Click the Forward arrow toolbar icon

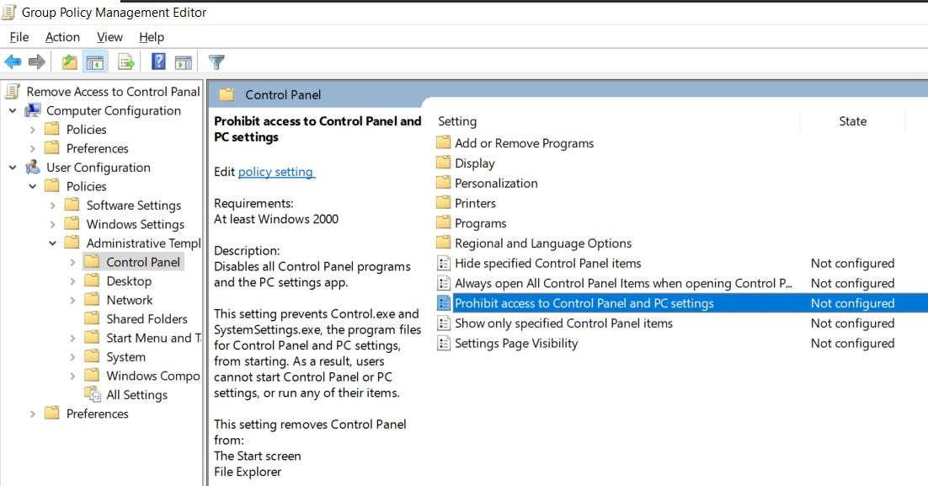pos(37,61)
